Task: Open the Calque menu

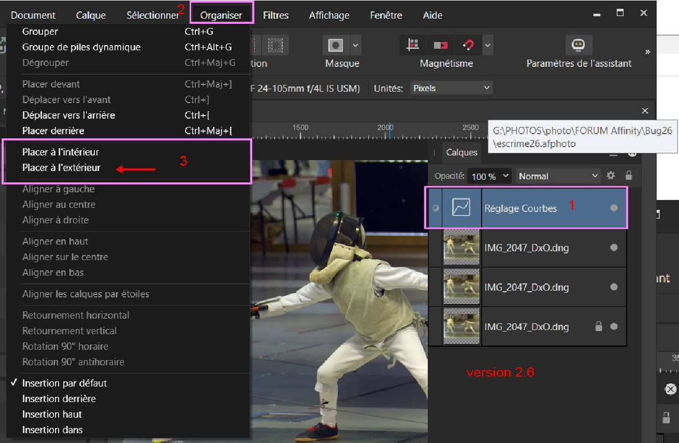Action: point(91,15)
